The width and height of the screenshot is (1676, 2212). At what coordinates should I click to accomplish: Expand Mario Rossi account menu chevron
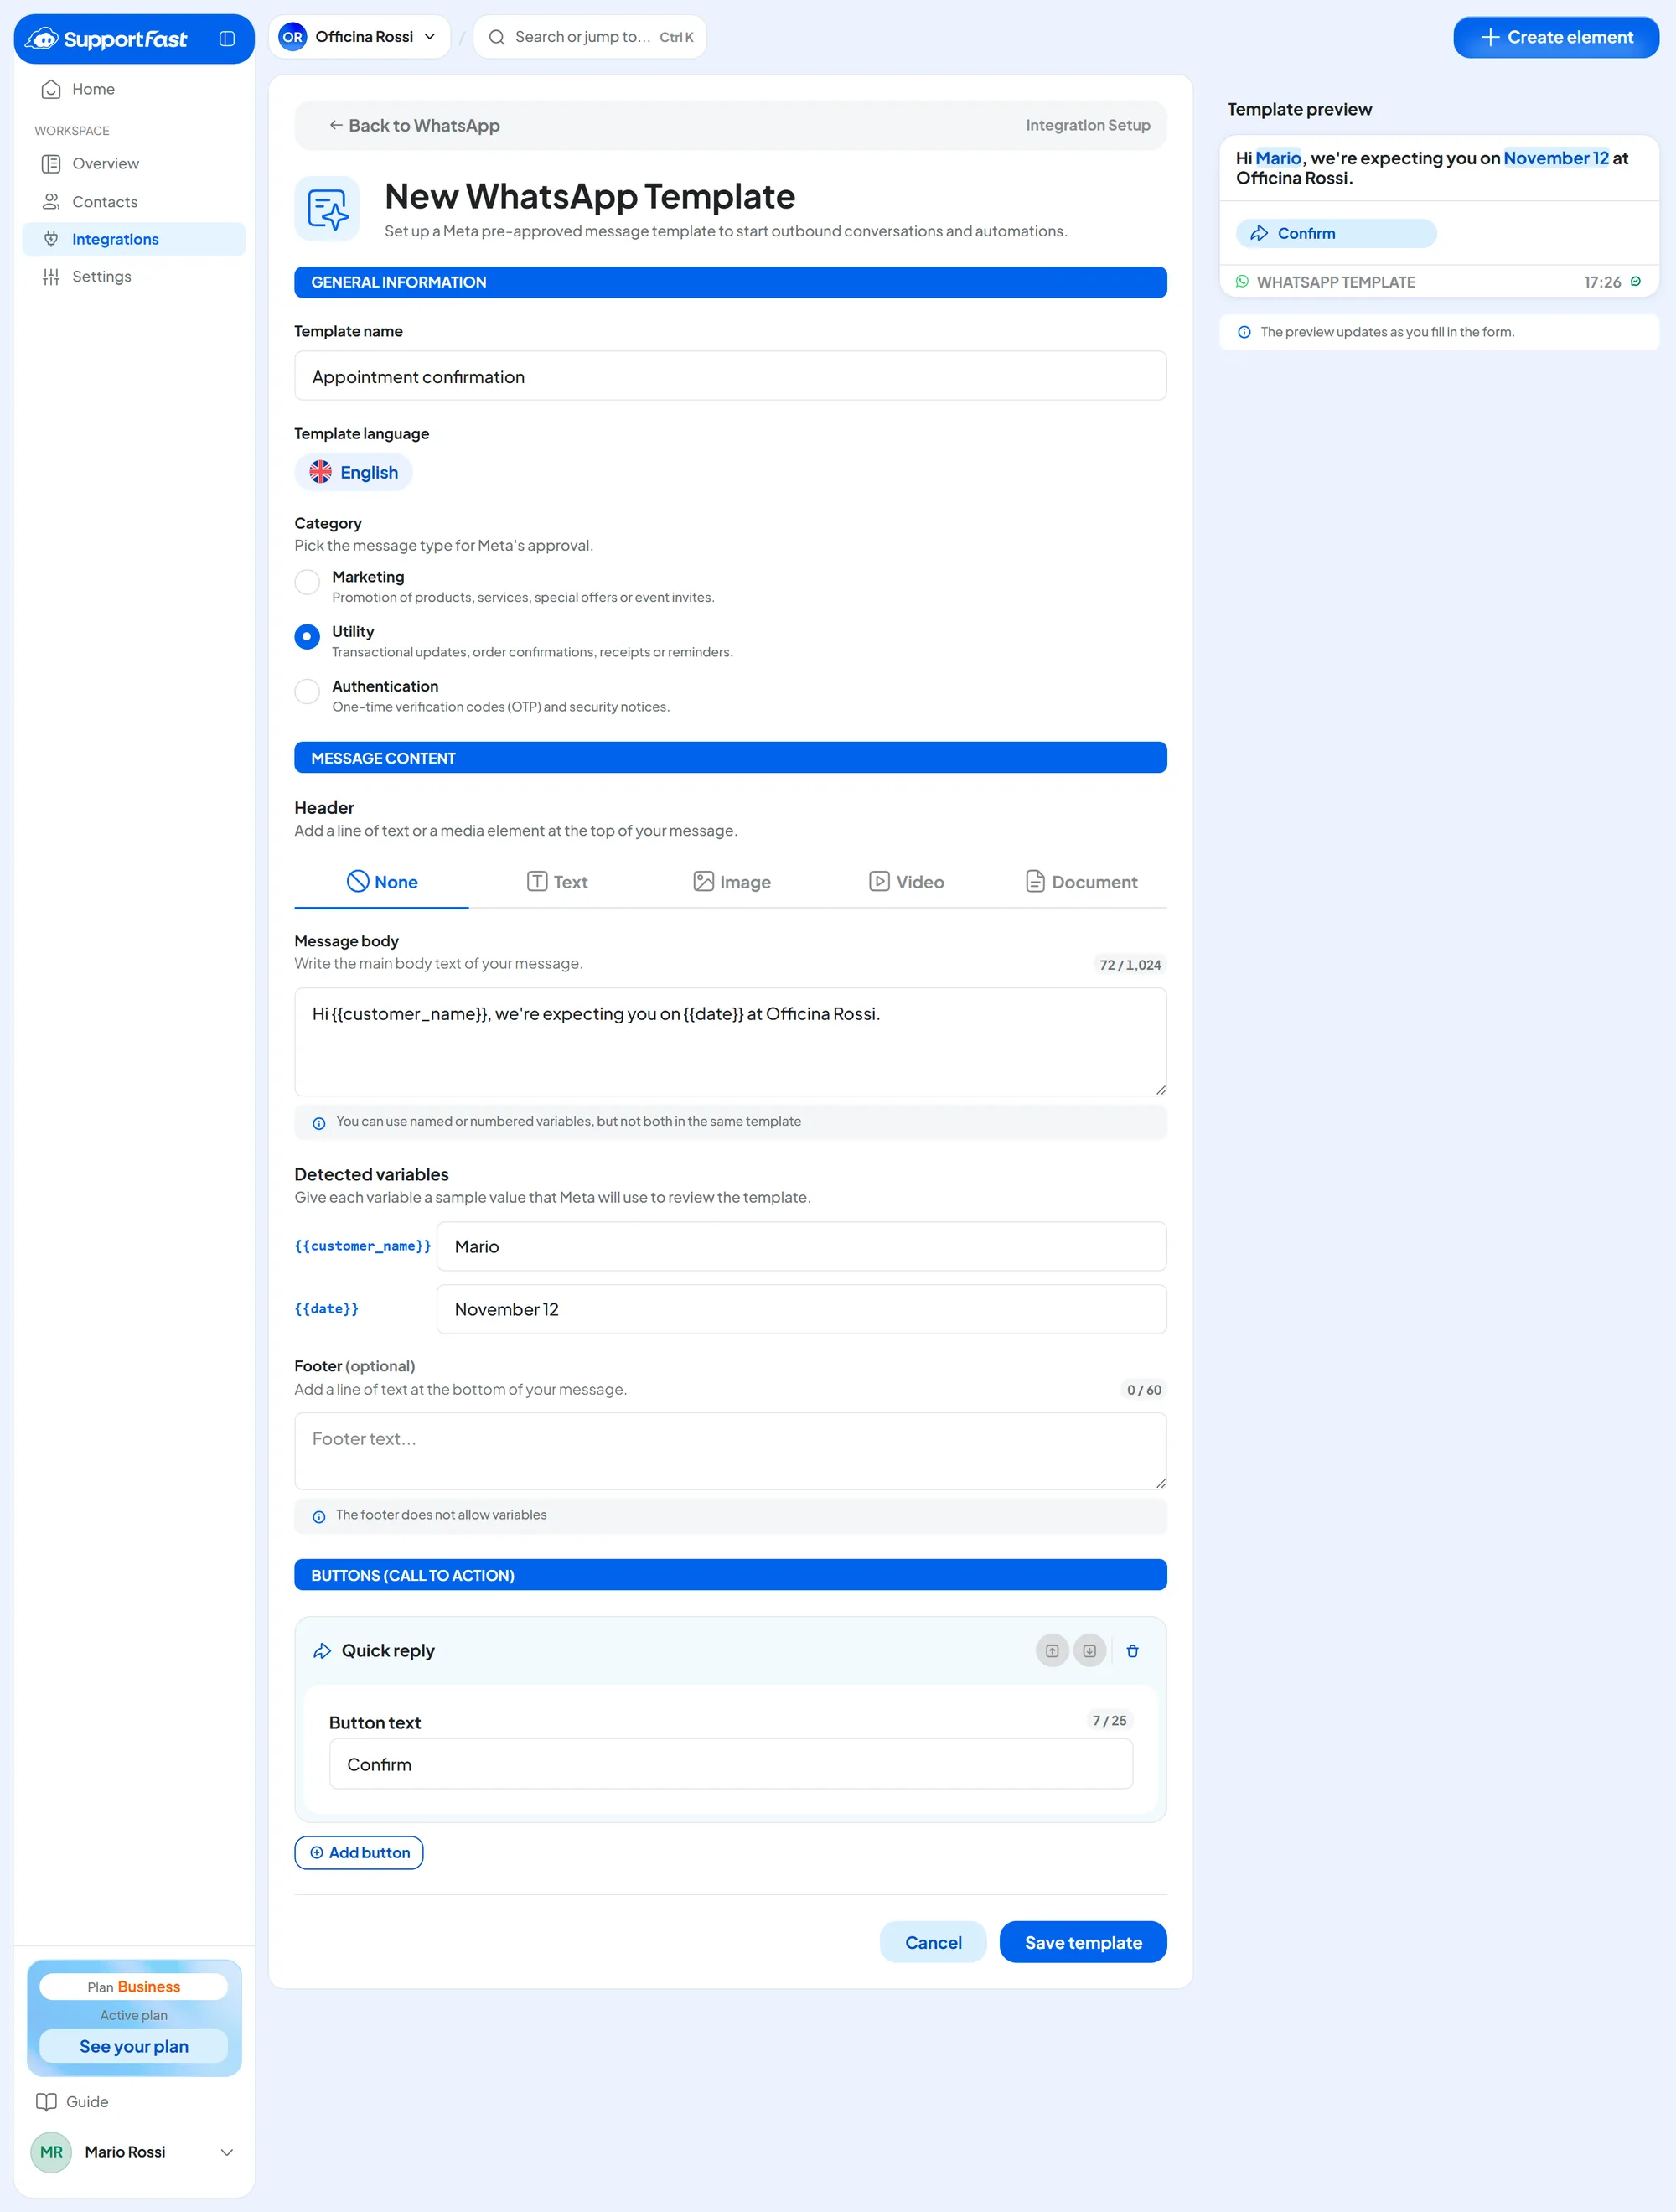[227, 2152]
